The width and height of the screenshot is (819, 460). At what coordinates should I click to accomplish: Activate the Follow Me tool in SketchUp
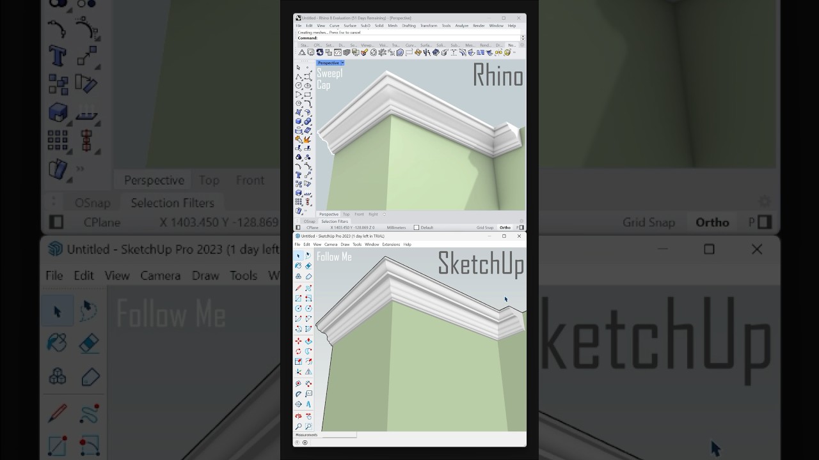coord(308,351)
